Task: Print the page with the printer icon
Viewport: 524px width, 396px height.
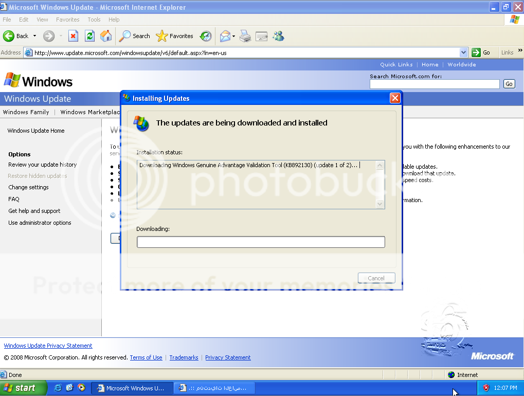Action: point(245,36)
